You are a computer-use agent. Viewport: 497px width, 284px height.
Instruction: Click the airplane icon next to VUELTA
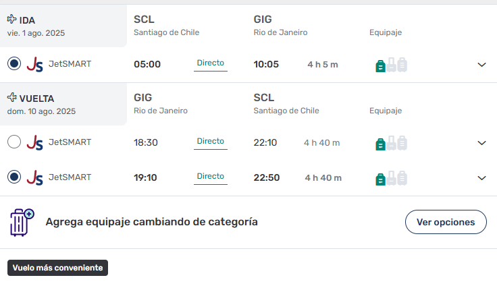tap(11, 98)
